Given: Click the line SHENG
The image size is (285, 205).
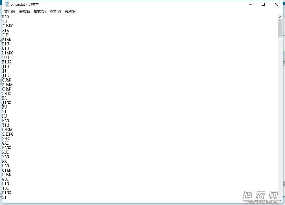Looking at the screenshot, I should pos(8,134).
